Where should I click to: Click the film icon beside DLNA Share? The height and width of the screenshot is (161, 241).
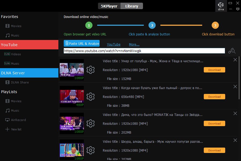tap(7, 82)
